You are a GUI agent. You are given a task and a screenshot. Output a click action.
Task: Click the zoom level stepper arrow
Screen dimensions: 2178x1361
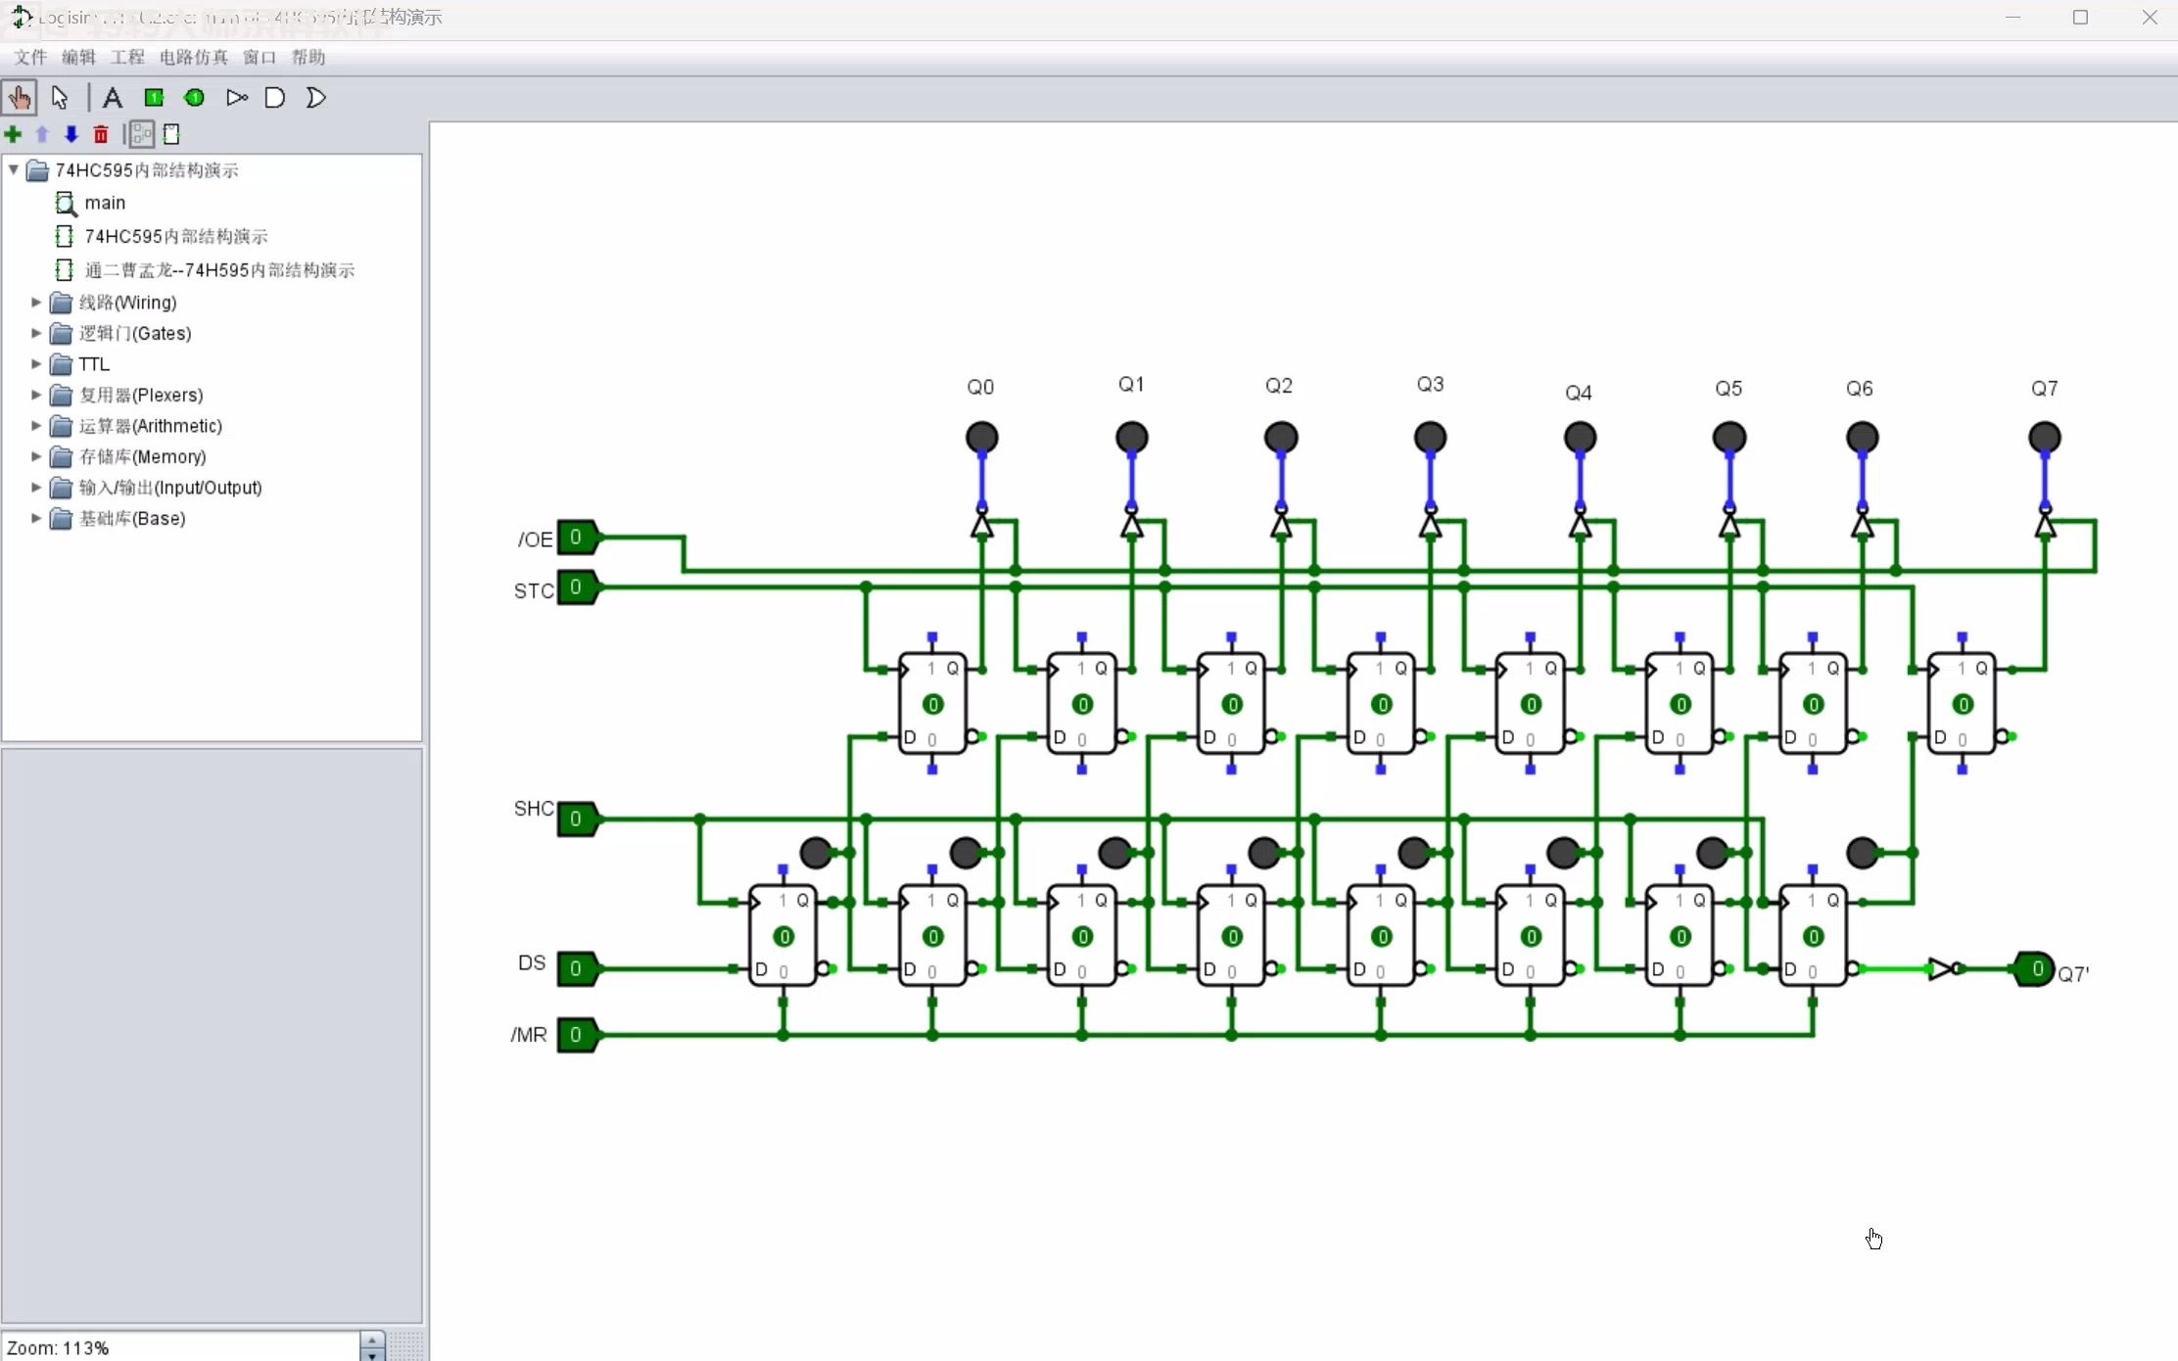click(372, 1339)
